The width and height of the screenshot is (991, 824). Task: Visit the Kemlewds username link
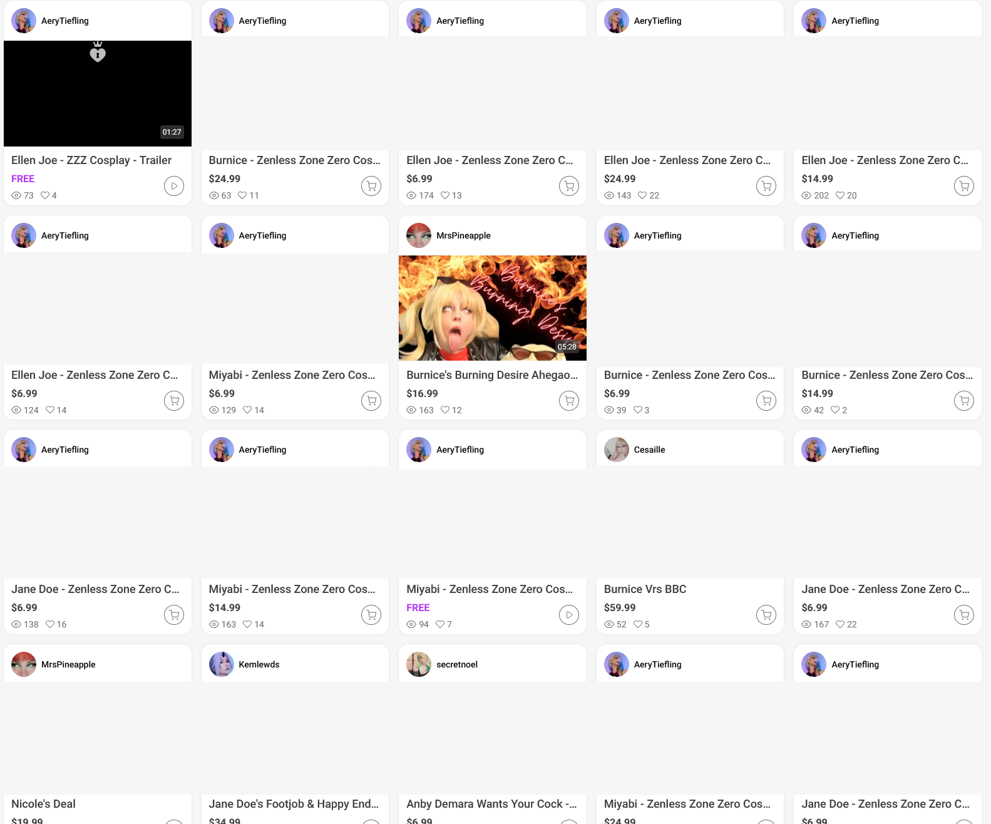pyautogui.click(x=259, y=664)
